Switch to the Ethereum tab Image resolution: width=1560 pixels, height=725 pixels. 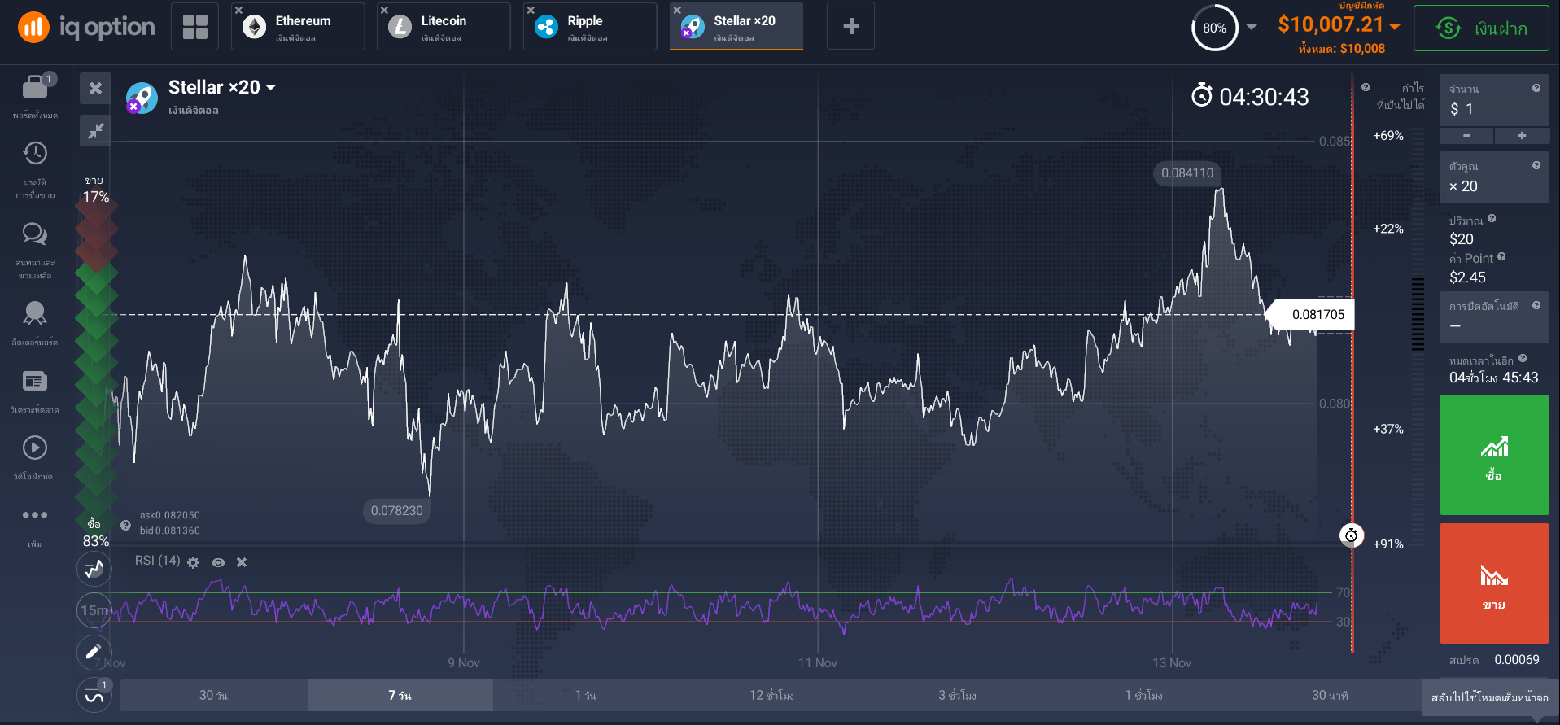[298, 27]
